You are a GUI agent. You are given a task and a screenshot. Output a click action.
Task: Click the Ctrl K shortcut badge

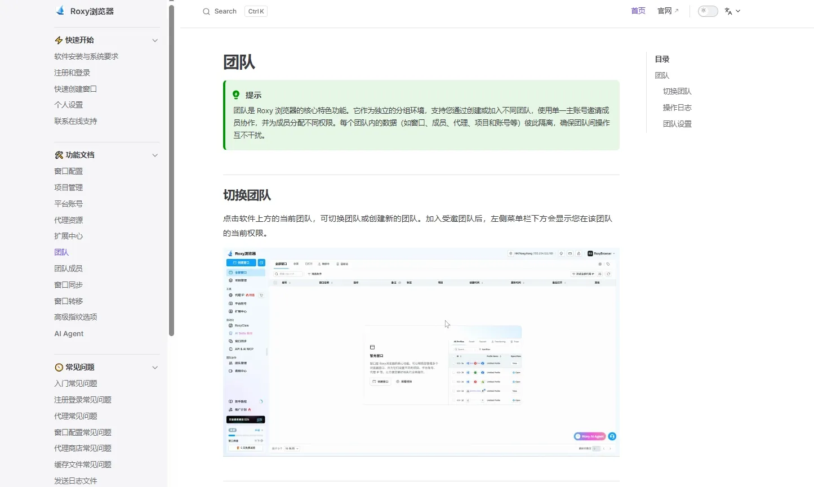[x=256, y=11]
